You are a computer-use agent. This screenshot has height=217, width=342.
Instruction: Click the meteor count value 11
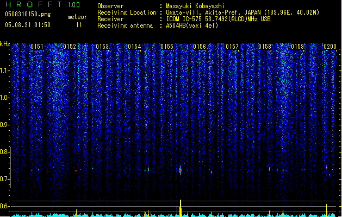[79, 25]
